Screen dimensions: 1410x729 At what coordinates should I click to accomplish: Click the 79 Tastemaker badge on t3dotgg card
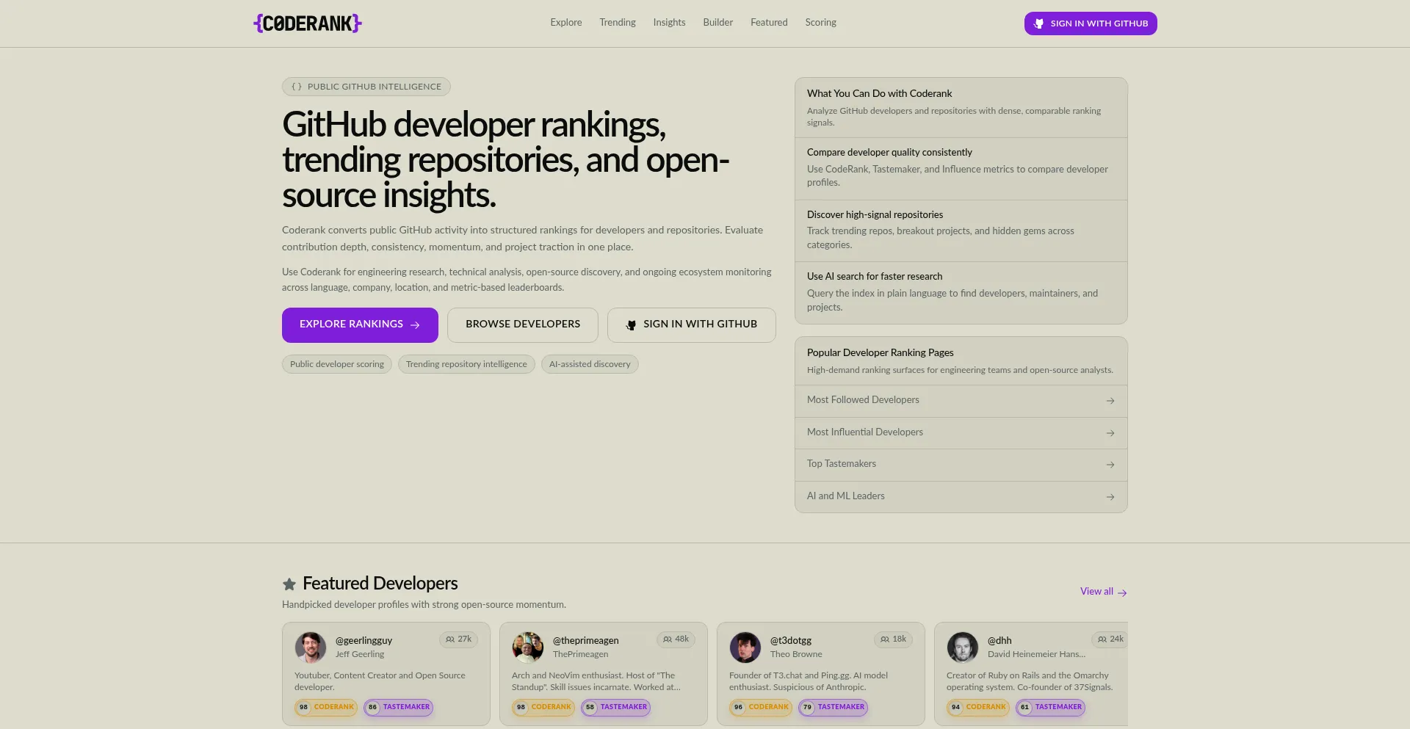coord(833,707)
